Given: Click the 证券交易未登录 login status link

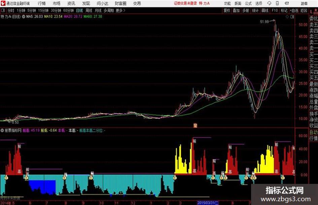Looking at the screenshot, I should pyautogui.click(x=185, y=3).
